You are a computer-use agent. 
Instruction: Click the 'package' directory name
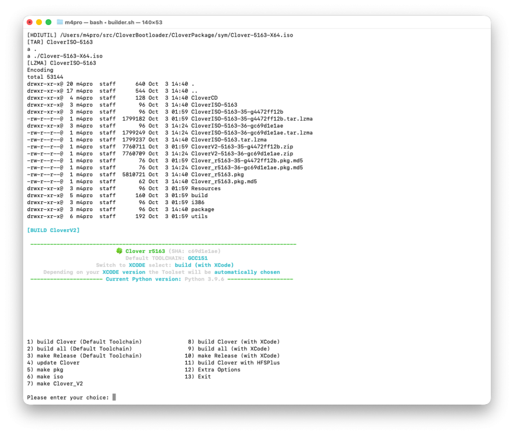pyautogui.click(x=202, y=209)
